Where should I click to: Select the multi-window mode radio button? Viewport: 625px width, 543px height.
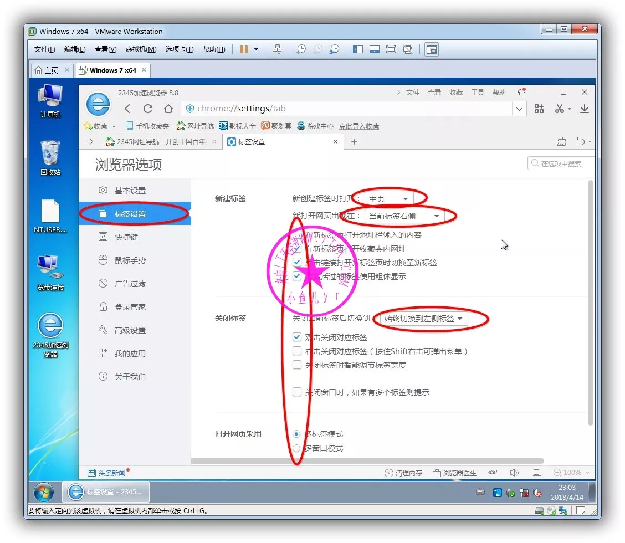[297, 448]
